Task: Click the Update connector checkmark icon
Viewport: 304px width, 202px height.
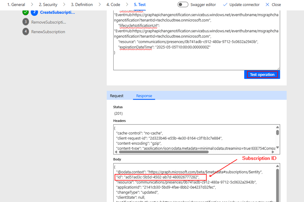Action: 225,5
